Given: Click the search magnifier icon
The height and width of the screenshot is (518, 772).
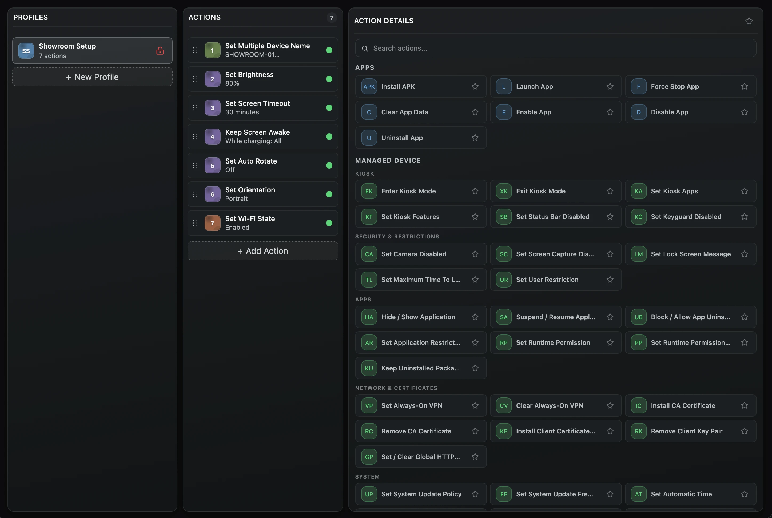Looking at the screenshot, I should 365,49.
